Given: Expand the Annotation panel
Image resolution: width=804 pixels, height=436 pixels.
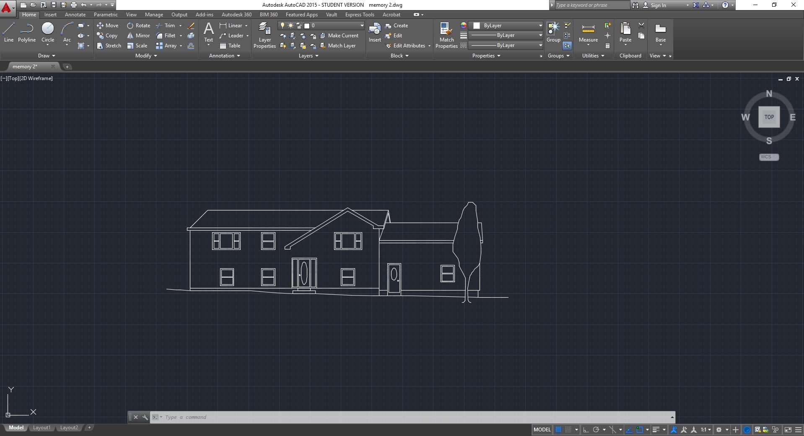Looking at the screenshot, I should pyautogui.click(x=225, y=56).
